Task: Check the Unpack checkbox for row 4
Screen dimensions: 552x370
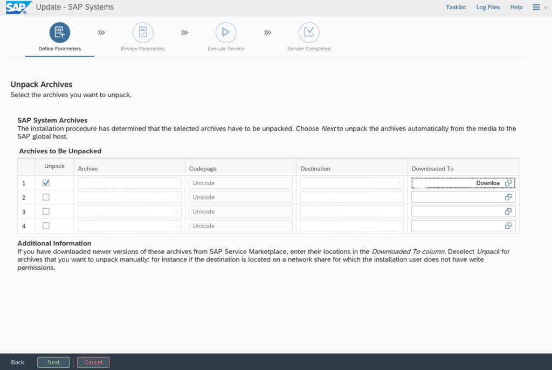Action: coord(46,226)
